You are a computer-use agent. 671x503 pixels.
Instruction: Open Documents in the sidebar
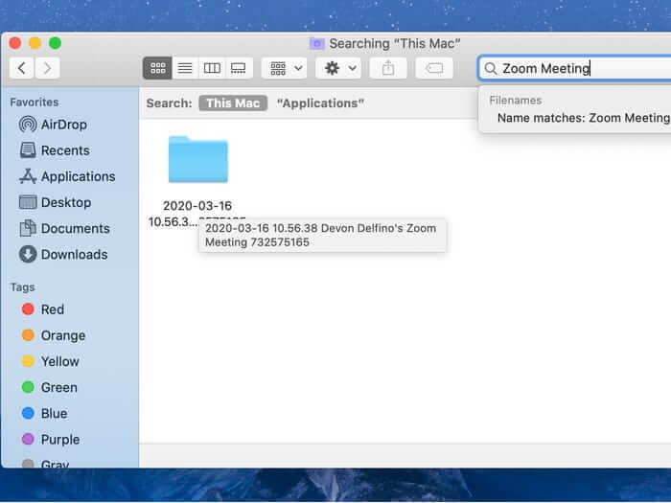[76, 229]
